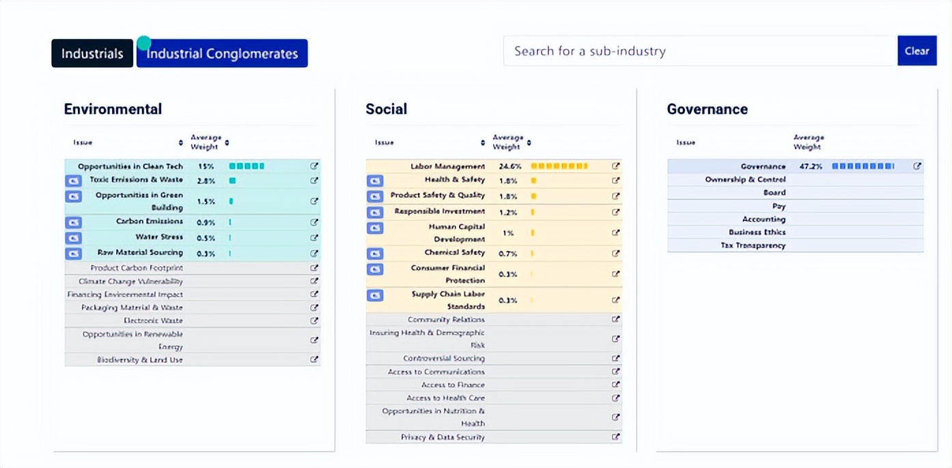Image resolution: width=952 pixels, height=468 pixels.
Task: Click the 47.2% Governance weight value
Action: [x=810, y=166]
